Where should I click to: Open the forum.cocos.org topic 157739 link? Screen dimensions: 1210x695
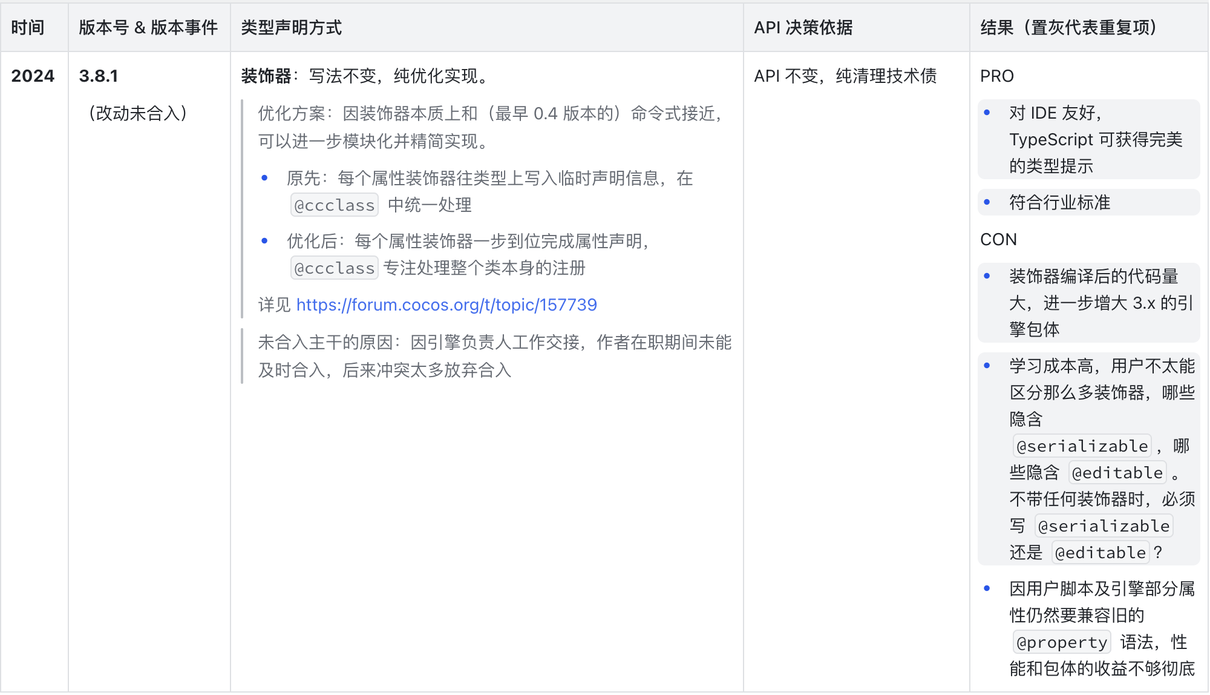446,305
